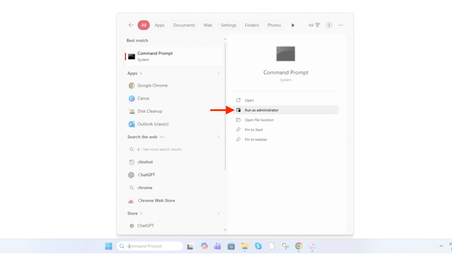This screenshot has height=254, width=452.
Task: Click the taskbar search input field
Action: [x=150, y=246]
